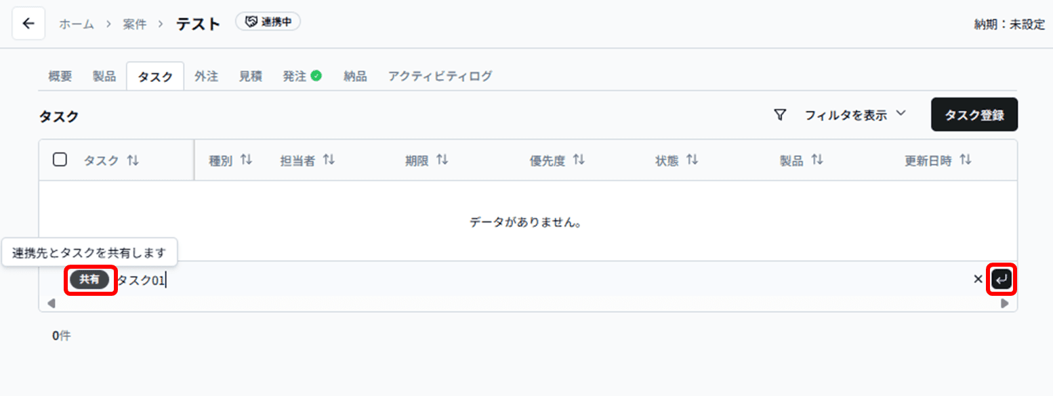Check the select-all tasks checkbox
This screenshot has height=396, width=1053.
pos(60,158)
